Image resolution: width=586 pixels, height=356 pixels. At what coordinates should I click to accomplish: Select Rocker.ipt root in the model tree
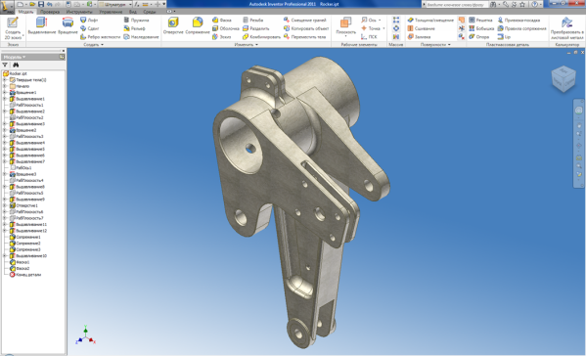(x=15, y=73)
